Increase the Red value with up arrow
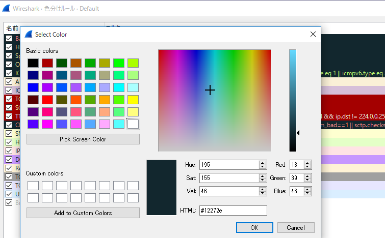The height and width of the screenshot is (238, 385). pyautogui.click(x=307, y=163)
